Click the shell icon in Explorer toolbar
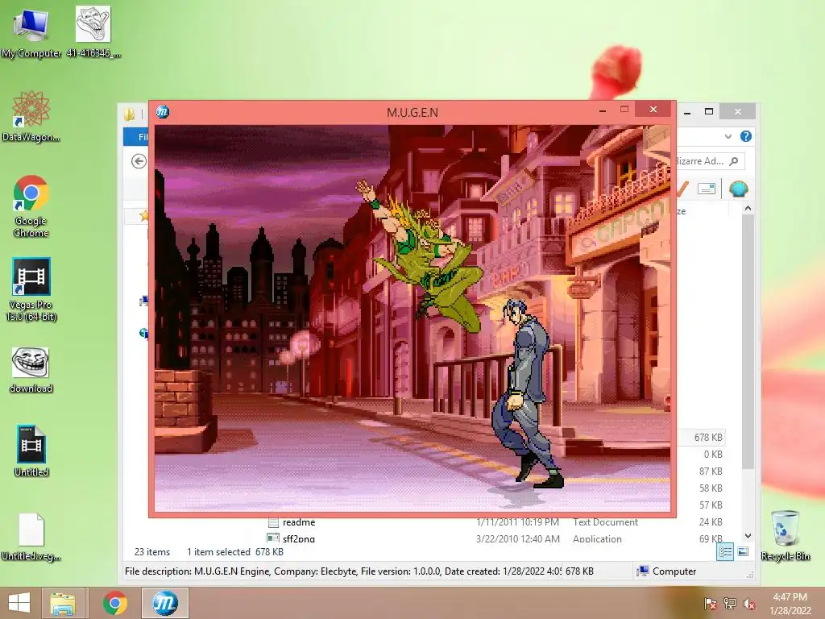 pyautogui.click(x=738, y=189)
